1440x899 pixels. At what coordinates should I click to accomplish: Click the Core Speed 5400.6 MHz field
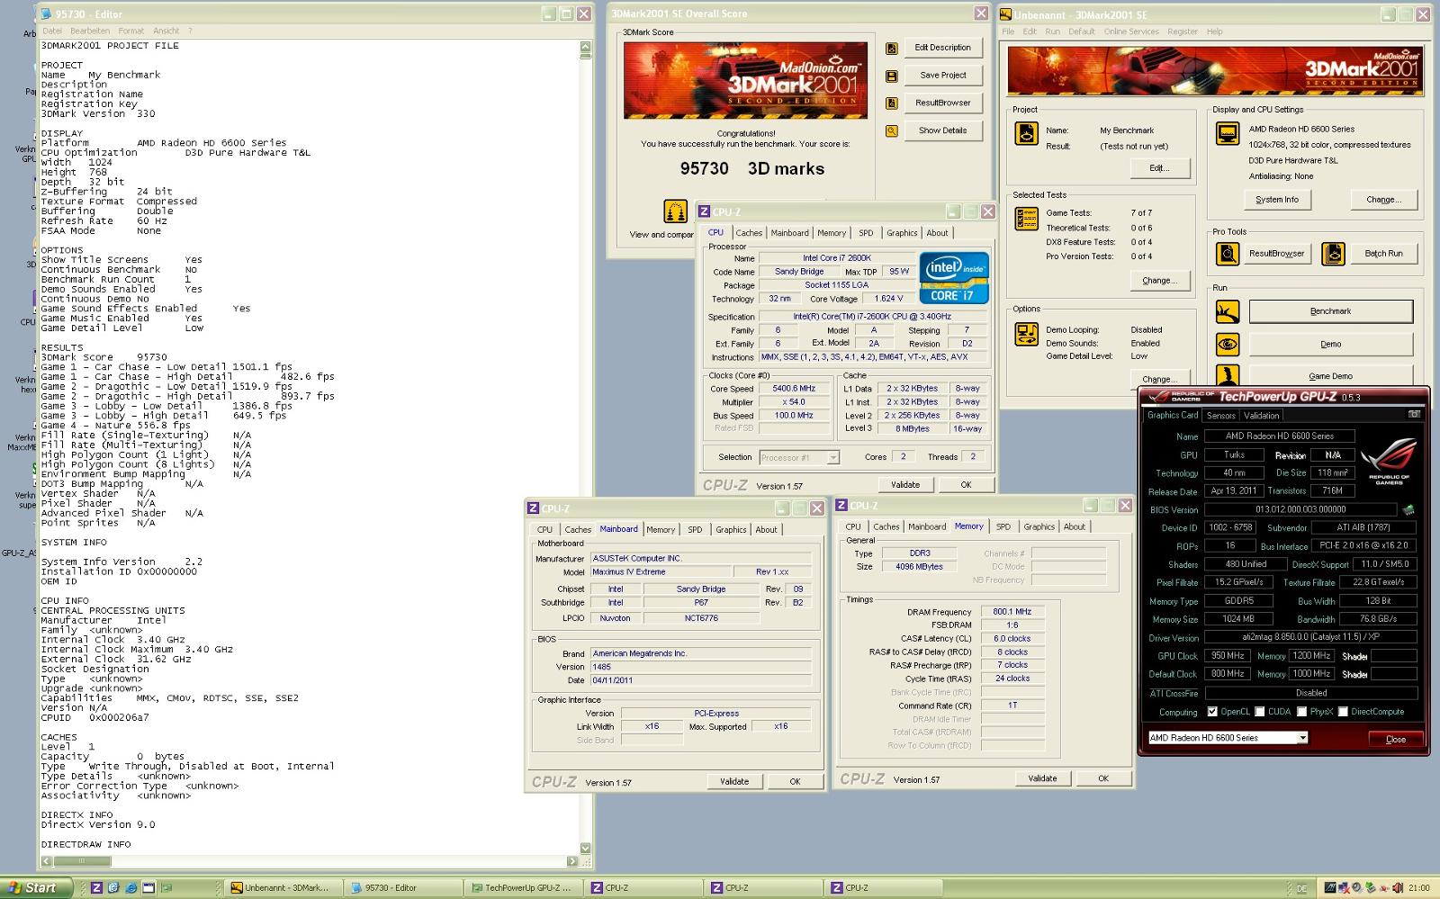(792, 389)
